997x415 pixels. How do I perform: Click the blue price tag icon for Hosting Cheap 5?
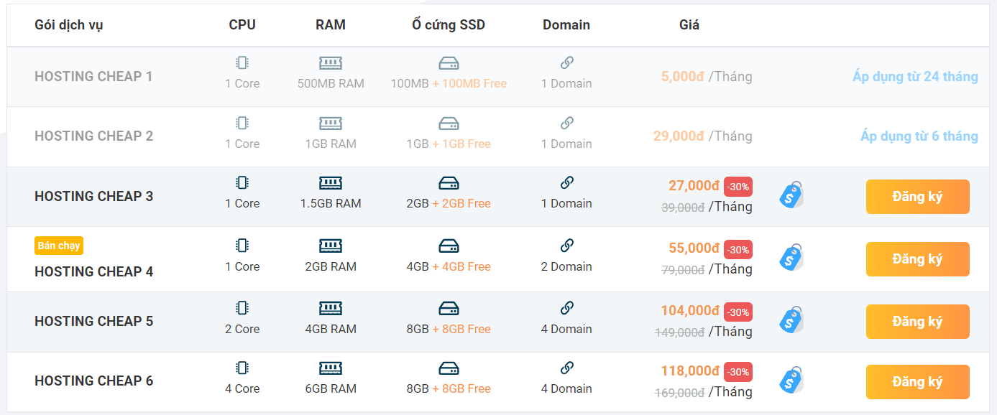791,320
